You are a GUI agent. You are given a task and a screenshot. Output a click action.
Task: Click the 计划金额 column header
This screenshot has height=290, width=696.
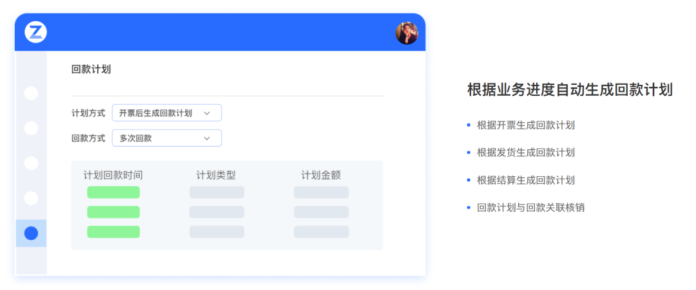321,176
